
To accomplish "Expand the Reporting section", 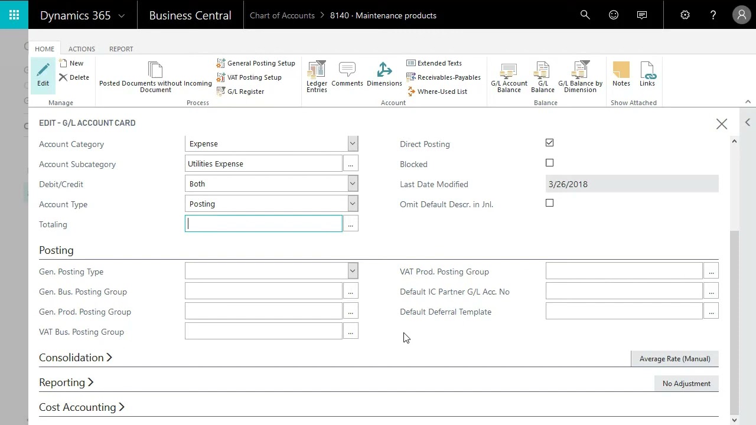I will point(66,382).
